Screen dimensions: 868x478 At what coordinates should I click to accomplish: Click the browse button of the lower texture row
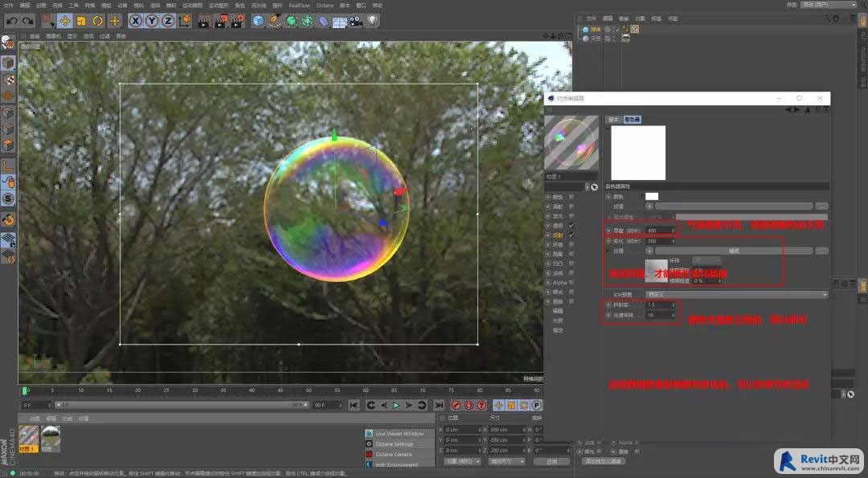pyautogui.click(x=821, y=251)
